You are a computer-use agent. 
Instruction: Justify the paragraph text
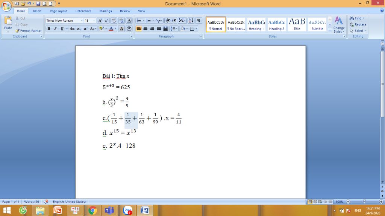click(159, 28)
